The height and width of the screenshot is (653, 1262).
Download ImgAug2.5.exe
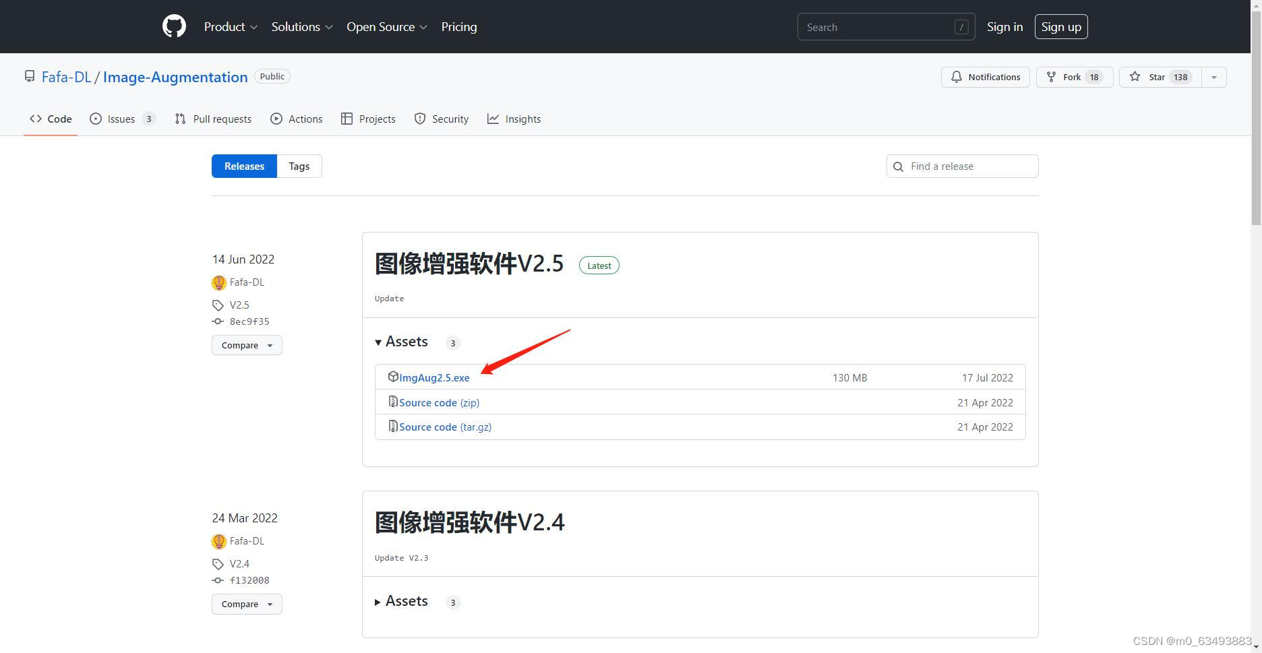434,377
